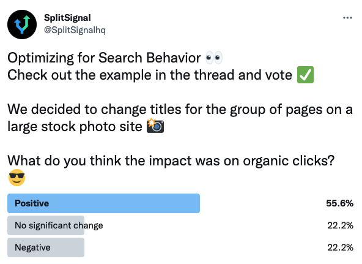Image resolution: width=362 pixels, height=264 pixels.
Task: Click the green checkmark emoji
Action: (305, 75)
